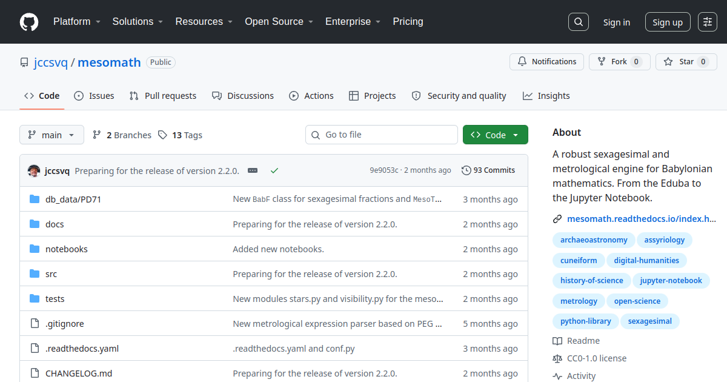Open the Pull requests tab
Screen dimensions: 727x382
point(163,96)
